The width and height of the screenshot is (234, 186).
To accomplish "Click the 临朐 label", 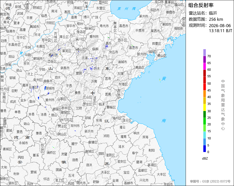I will (x=95, y=49).
